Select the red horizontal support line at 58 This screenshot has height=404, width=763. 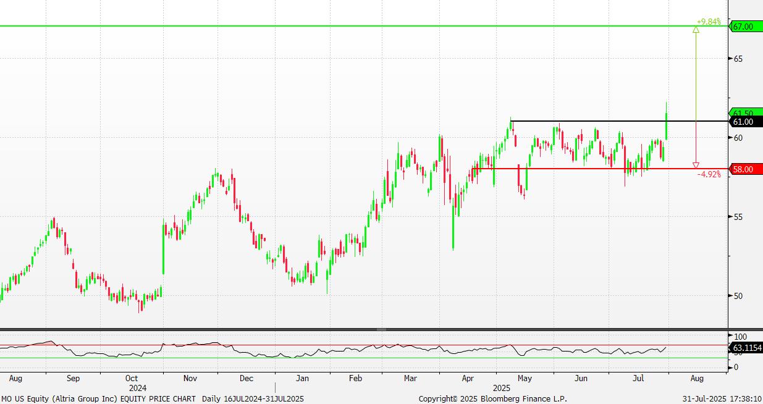600,168
